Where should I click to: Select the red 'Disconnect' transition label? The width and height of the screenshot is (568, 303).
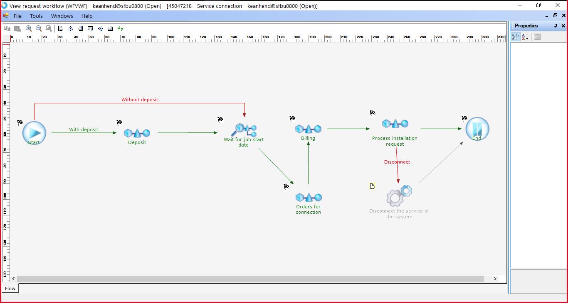(397, 162)
